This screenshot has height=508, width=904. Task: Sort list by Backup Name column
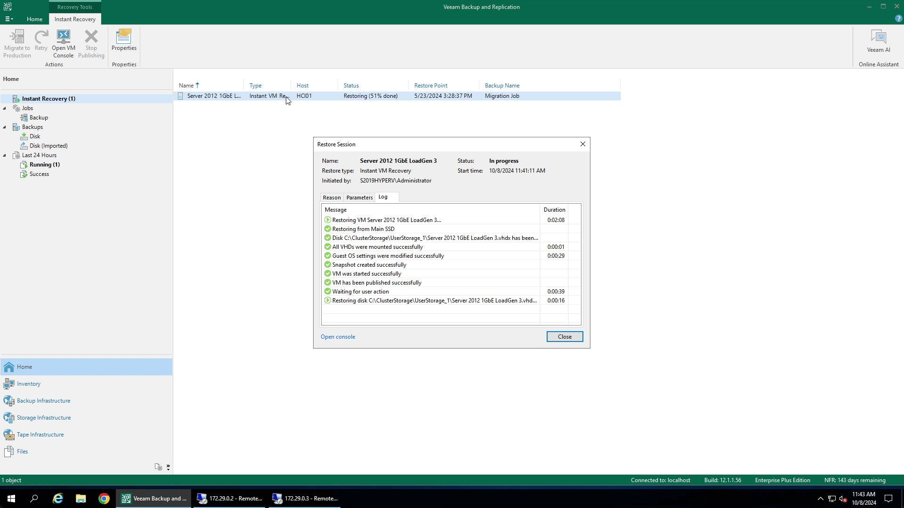549,86
